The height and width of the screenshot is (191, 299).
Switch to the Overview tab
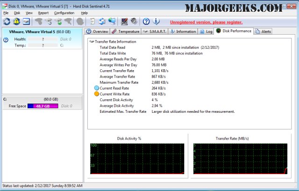click(97, 31)
